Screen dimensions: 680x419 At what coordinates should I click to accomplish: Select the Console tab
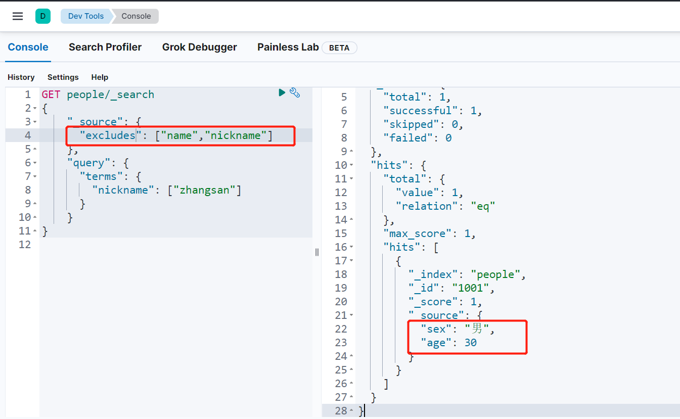[28, 47]
